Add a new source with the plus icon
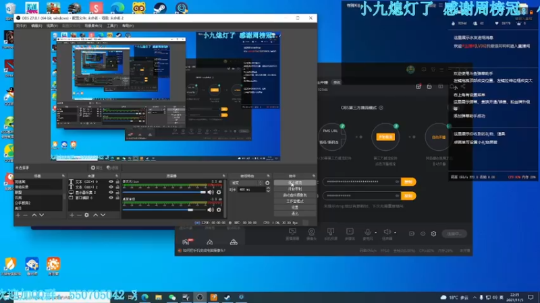The image size is (540, 303). click(x=72, y=215)
